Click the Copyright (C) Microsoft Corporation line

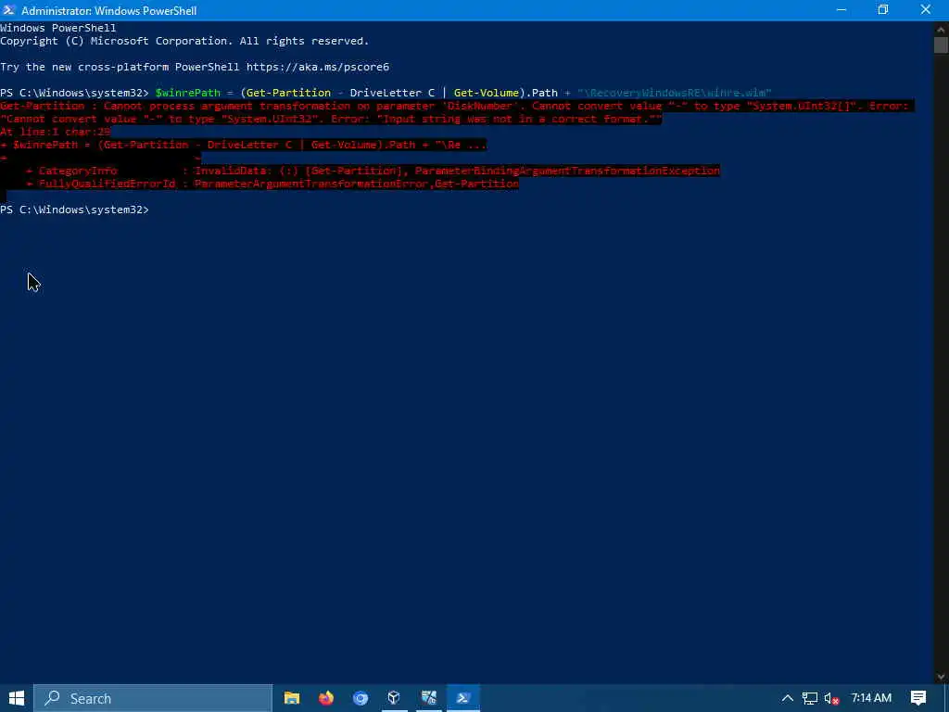click(184, 41)
